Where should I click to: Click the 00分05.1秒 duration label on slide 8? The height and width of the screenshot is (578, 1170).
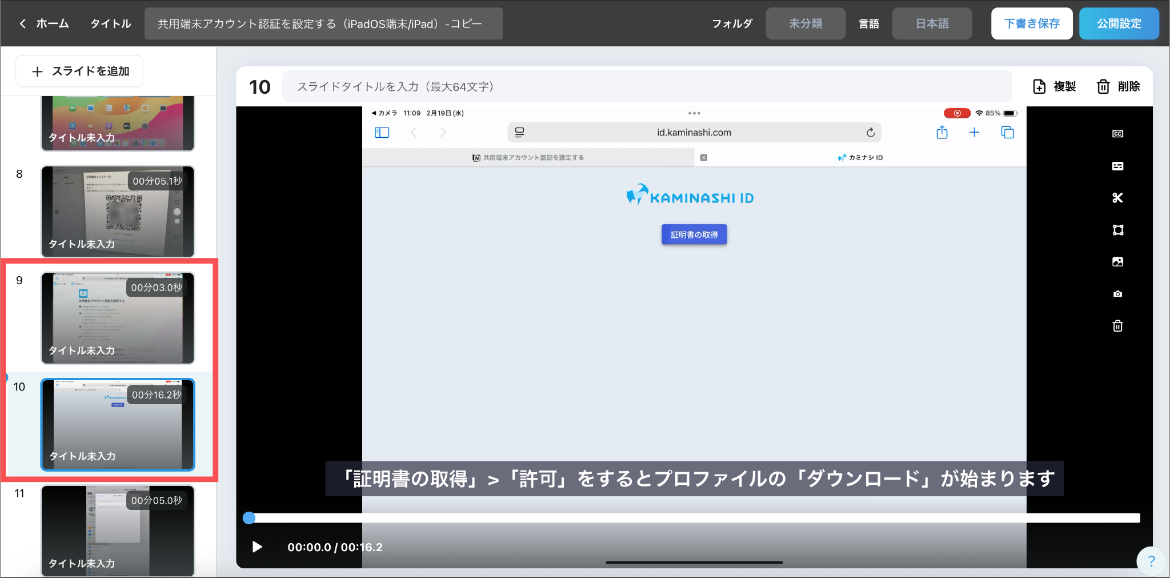157,181
